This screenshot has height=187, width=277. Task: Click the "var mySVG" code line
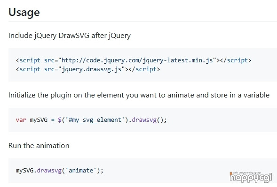pyautogui.click(x=91, y=120)
